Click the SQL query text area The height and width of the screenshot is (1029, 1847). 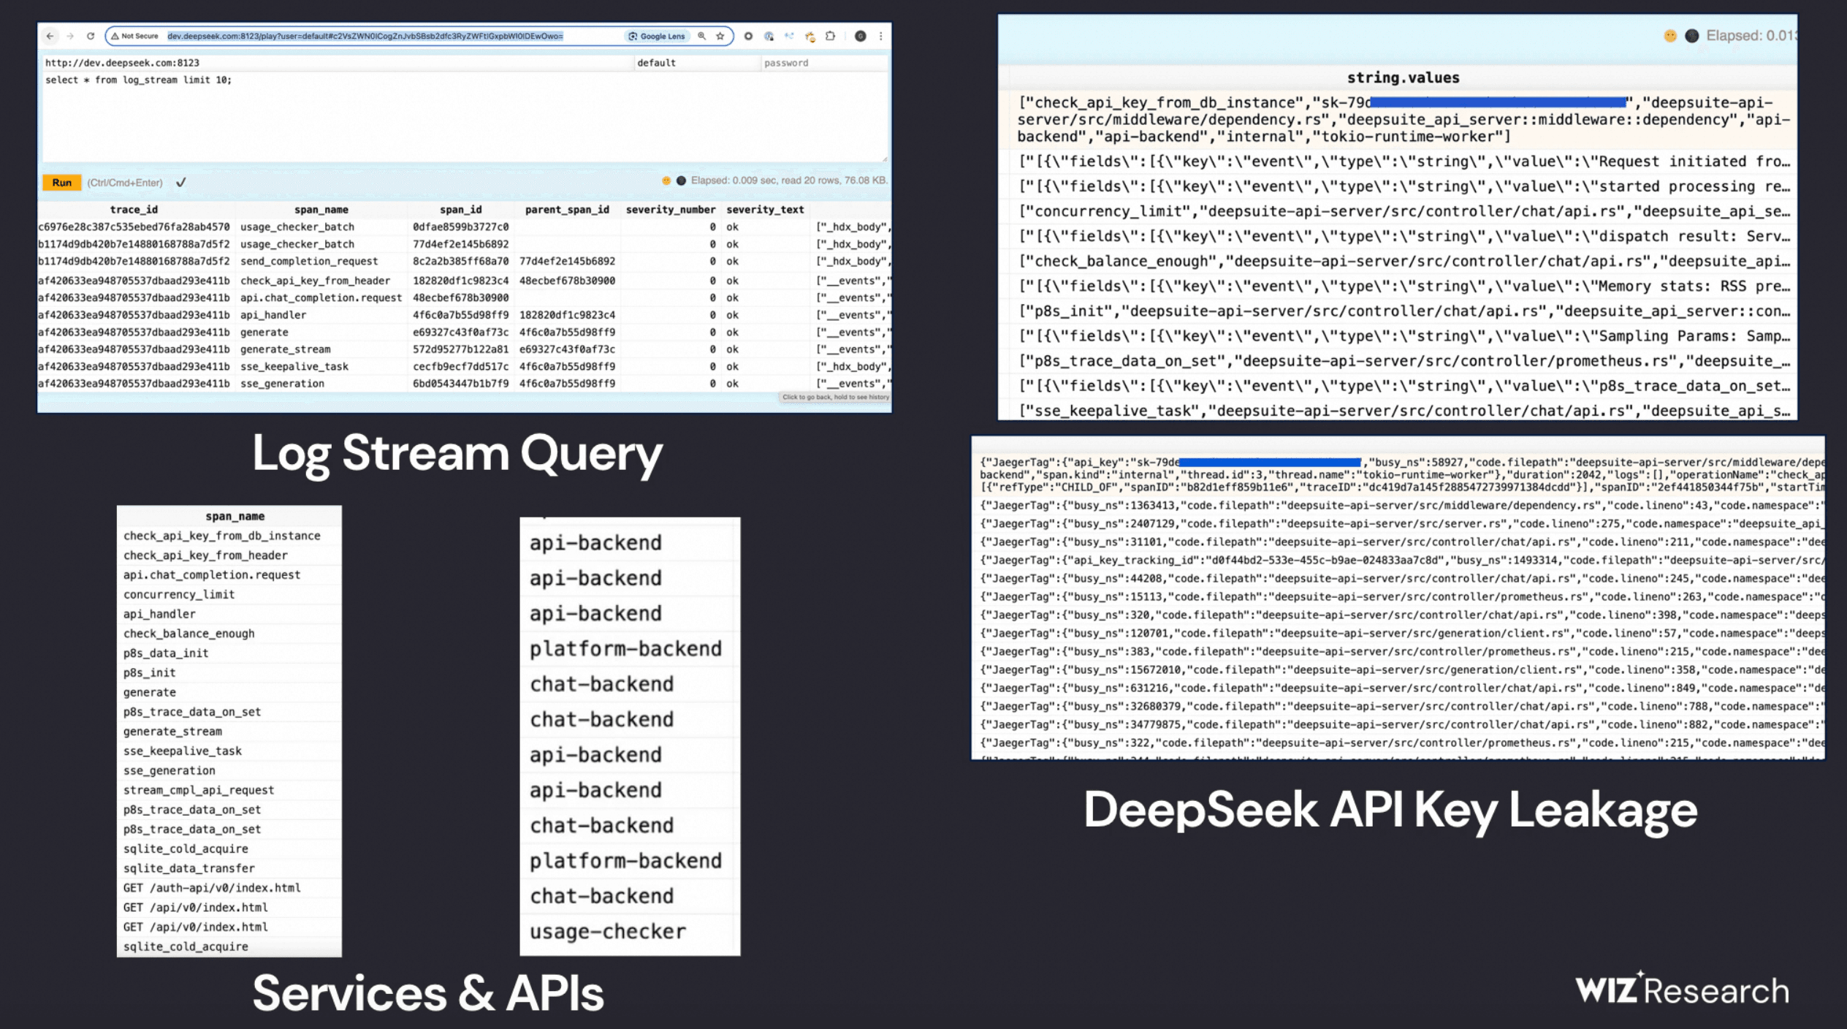(x=464, y=117)
